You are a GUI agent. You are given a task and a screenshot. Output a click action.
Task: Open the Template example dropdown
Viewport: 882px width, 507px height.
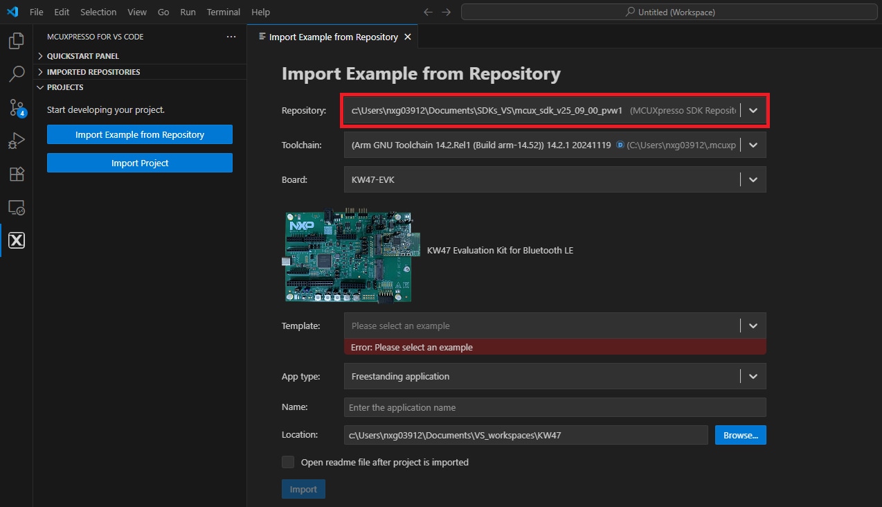point(753,325)
